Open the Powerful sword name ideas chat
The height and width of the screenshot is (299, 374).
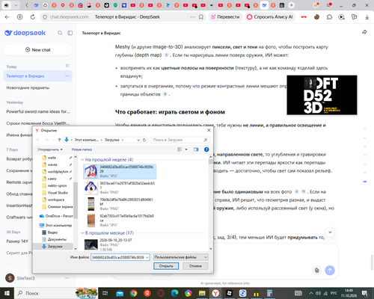click(x=38, y=111)
